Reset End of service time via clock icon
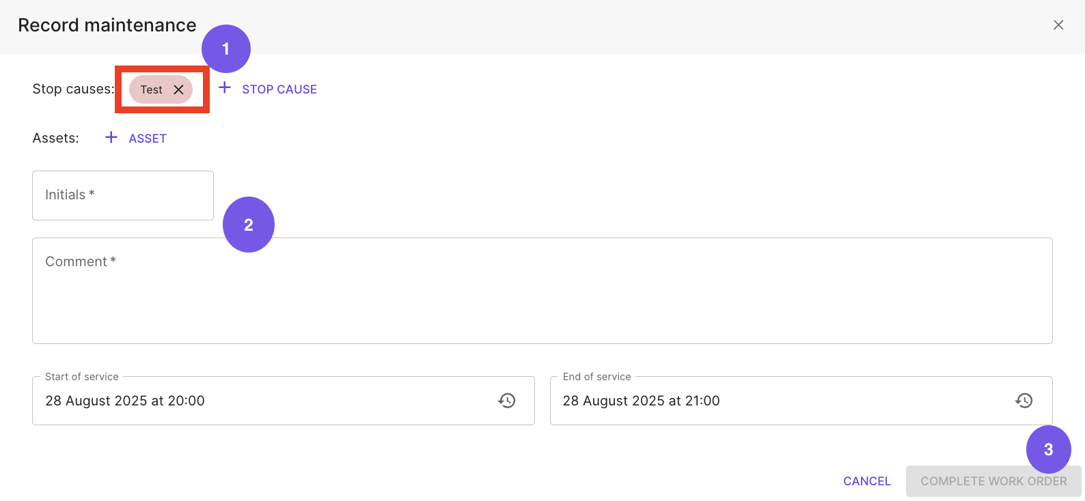This screenshot has height=501, width=1085. [1024, 401]
